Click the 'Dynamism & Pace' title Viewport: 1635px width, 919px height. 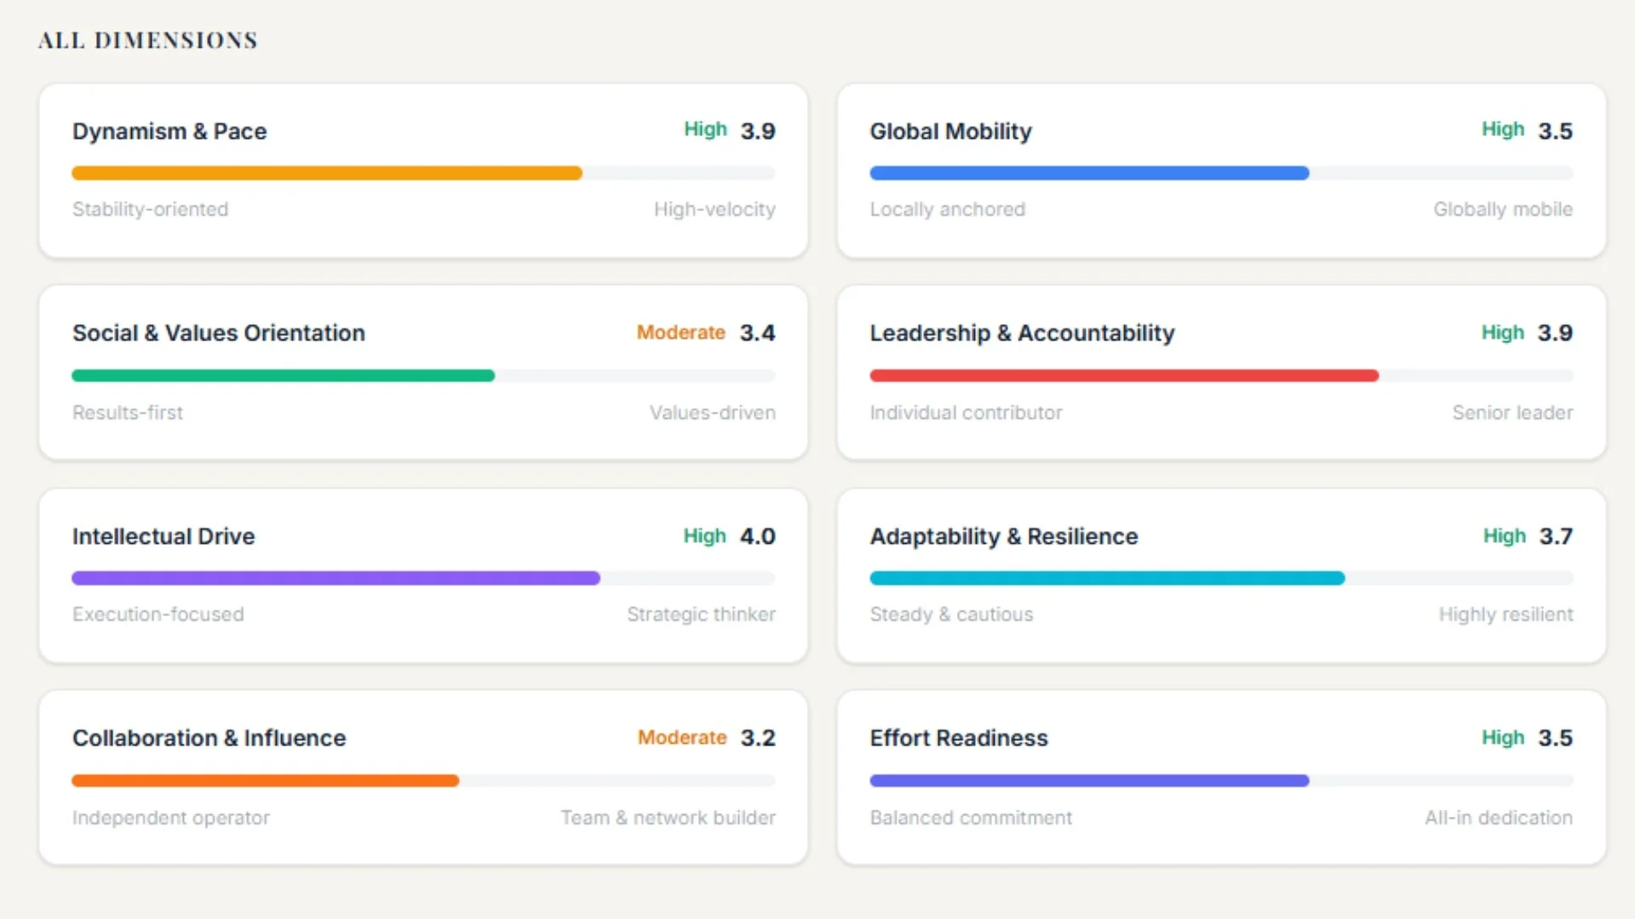pyautogui.click(x=169, y=131)
